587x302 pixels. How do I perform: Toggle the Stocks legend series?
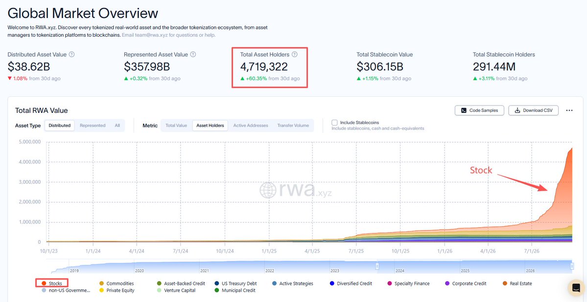(52, 284)
